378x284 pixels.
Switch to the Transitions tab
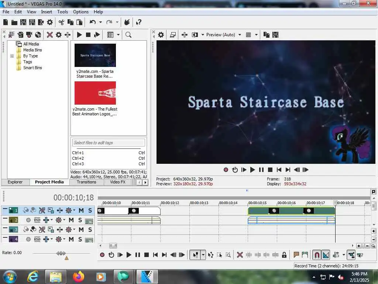86,182
